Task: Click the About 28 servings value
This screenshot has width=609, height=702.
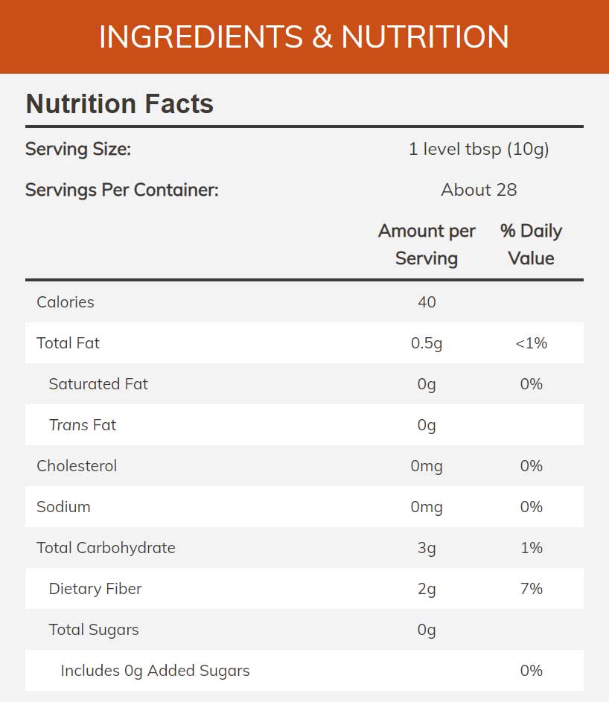Action: click(x=479, y=190)
